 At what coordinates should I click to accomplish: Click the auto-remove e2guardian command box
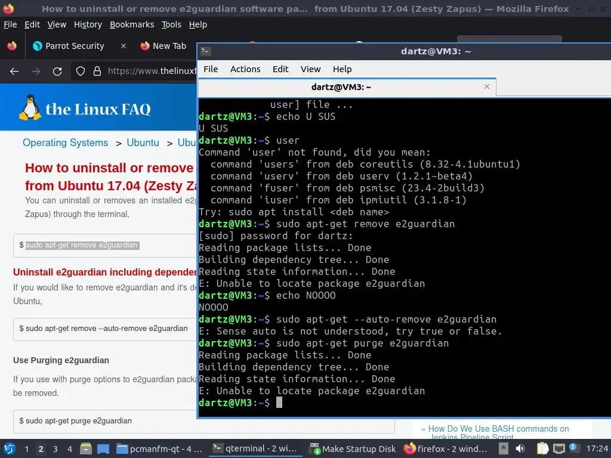(x=105, y=329)
